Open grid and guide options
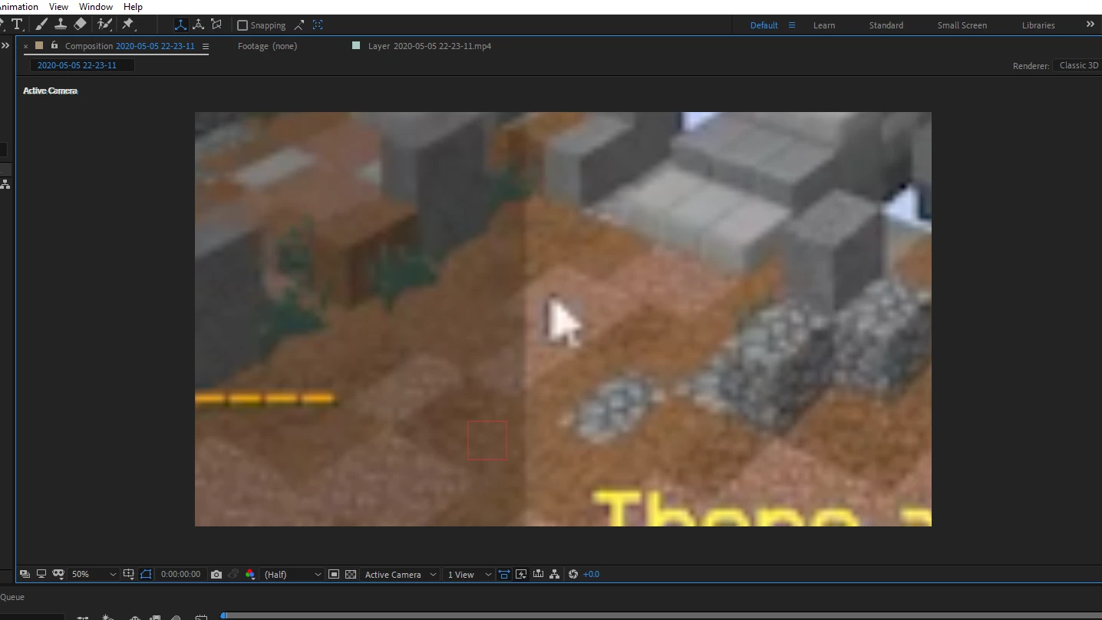Viewport: 1102px width, 620px height. click(x=129, y=574)
